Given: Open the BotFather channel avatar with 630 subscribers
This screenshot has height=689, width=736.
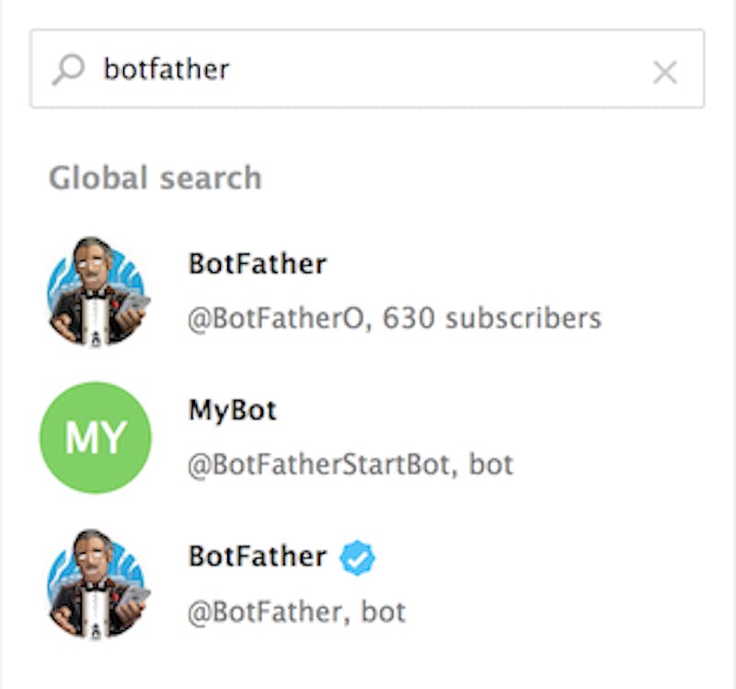Looking at the screenshot, I should pos(96,291).
